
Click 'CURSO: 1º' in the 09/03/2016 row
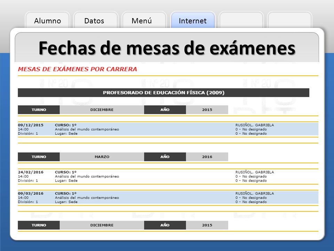(x=66, y=193)
